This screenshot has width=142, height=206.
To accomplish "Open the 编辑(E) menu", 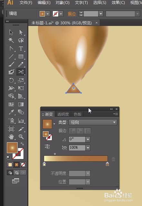I will [x=44, y=3].
